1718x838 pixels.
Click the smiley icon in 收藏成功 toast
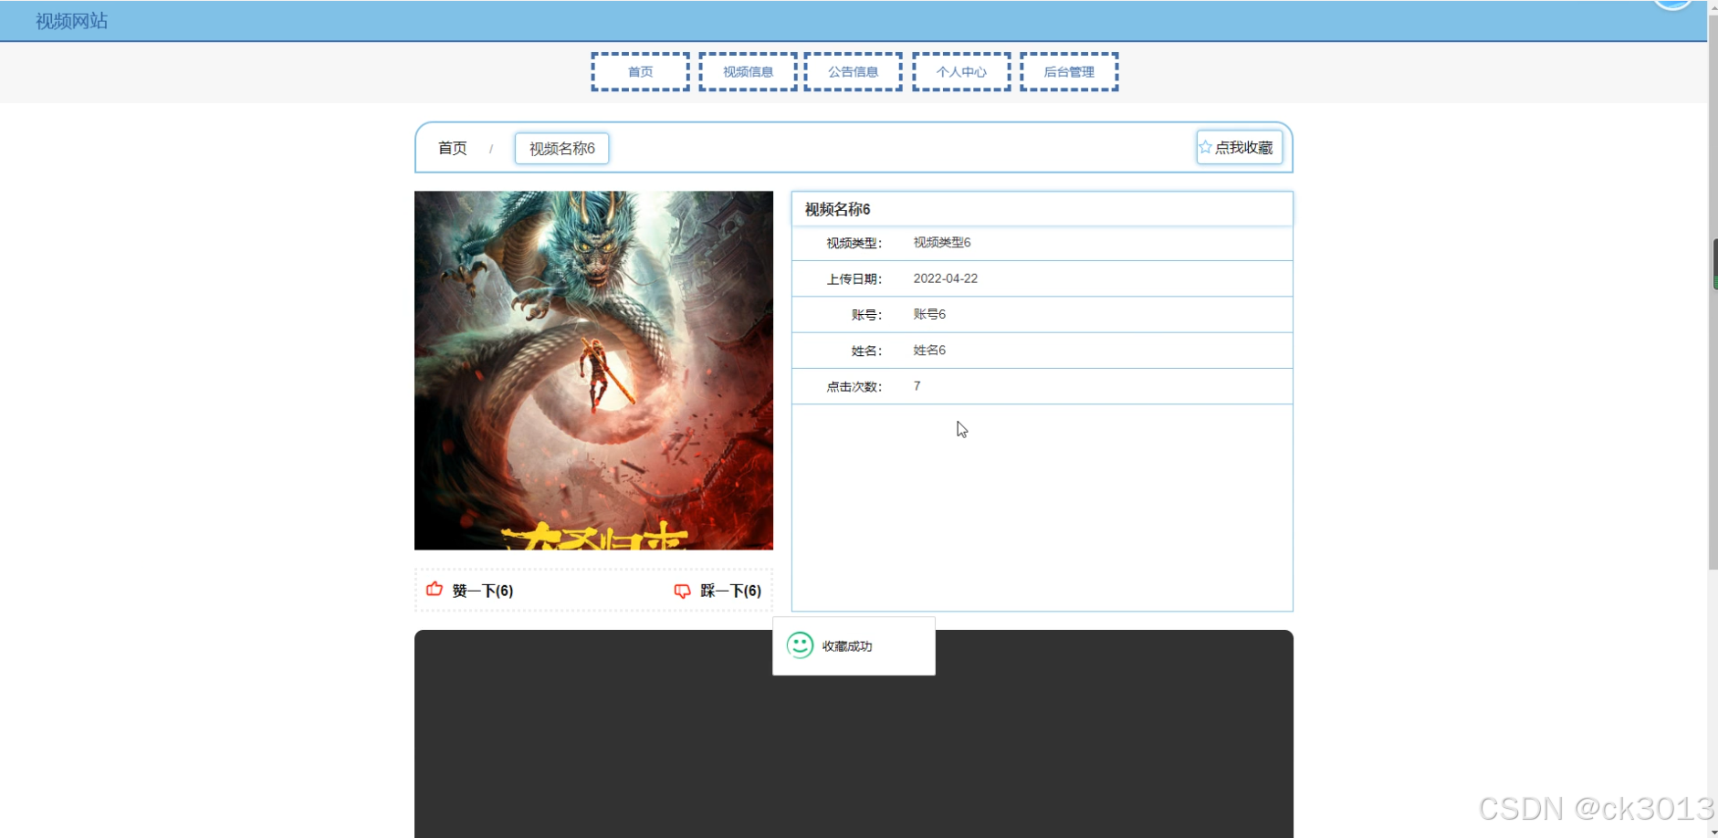(x=800, y=645)
